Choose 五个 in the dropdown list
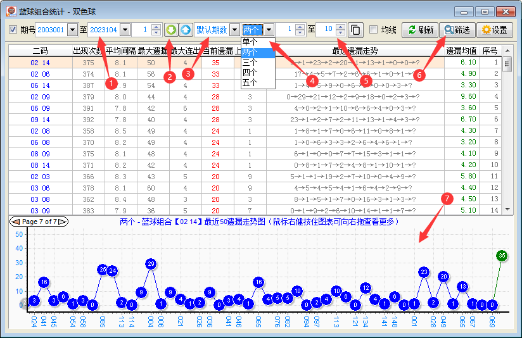The height and width of the screenshot is (338, 522). point(250,82)
